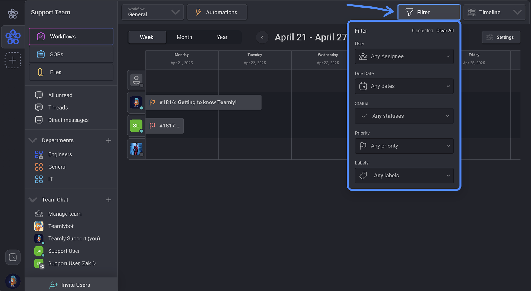Image resolution: width=531 pixels, height=291 pixels.
Task: Open chat with Support User
Action: 64,251
